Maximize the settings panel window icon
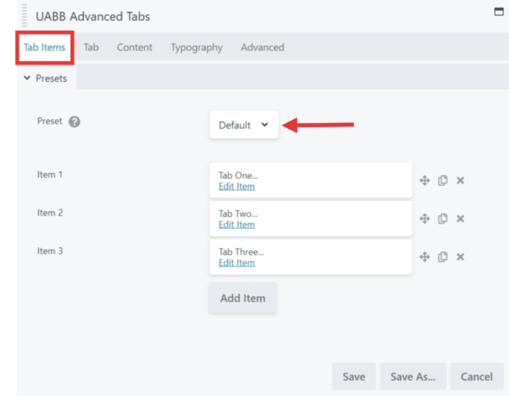 (499, 12)
